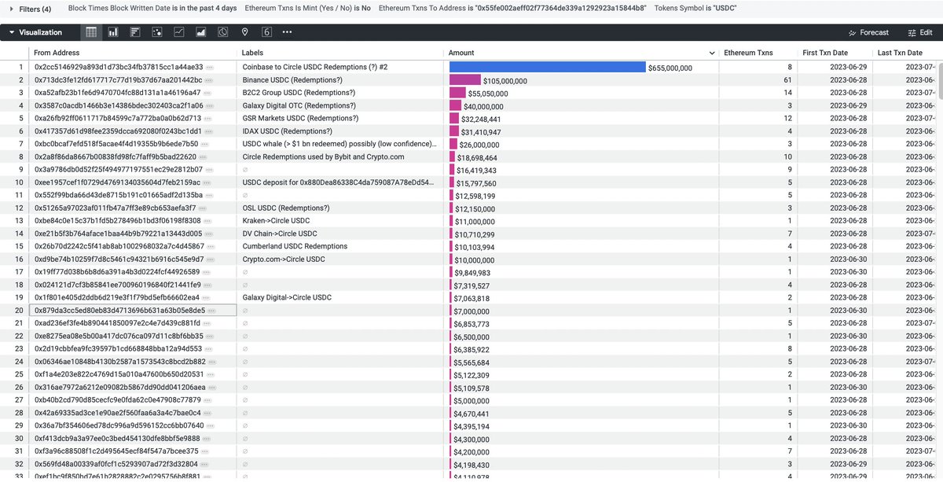Switch to the Map visualization icon
Image resolution: width=943 pixels, height=482 pixels.
click(245, 32)
